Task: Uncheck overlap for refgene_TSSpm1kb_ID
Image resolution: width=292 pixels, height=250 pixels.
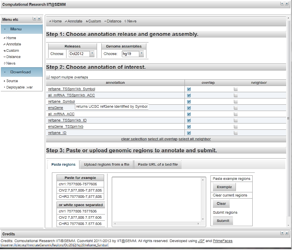Action: coord(189,120)
